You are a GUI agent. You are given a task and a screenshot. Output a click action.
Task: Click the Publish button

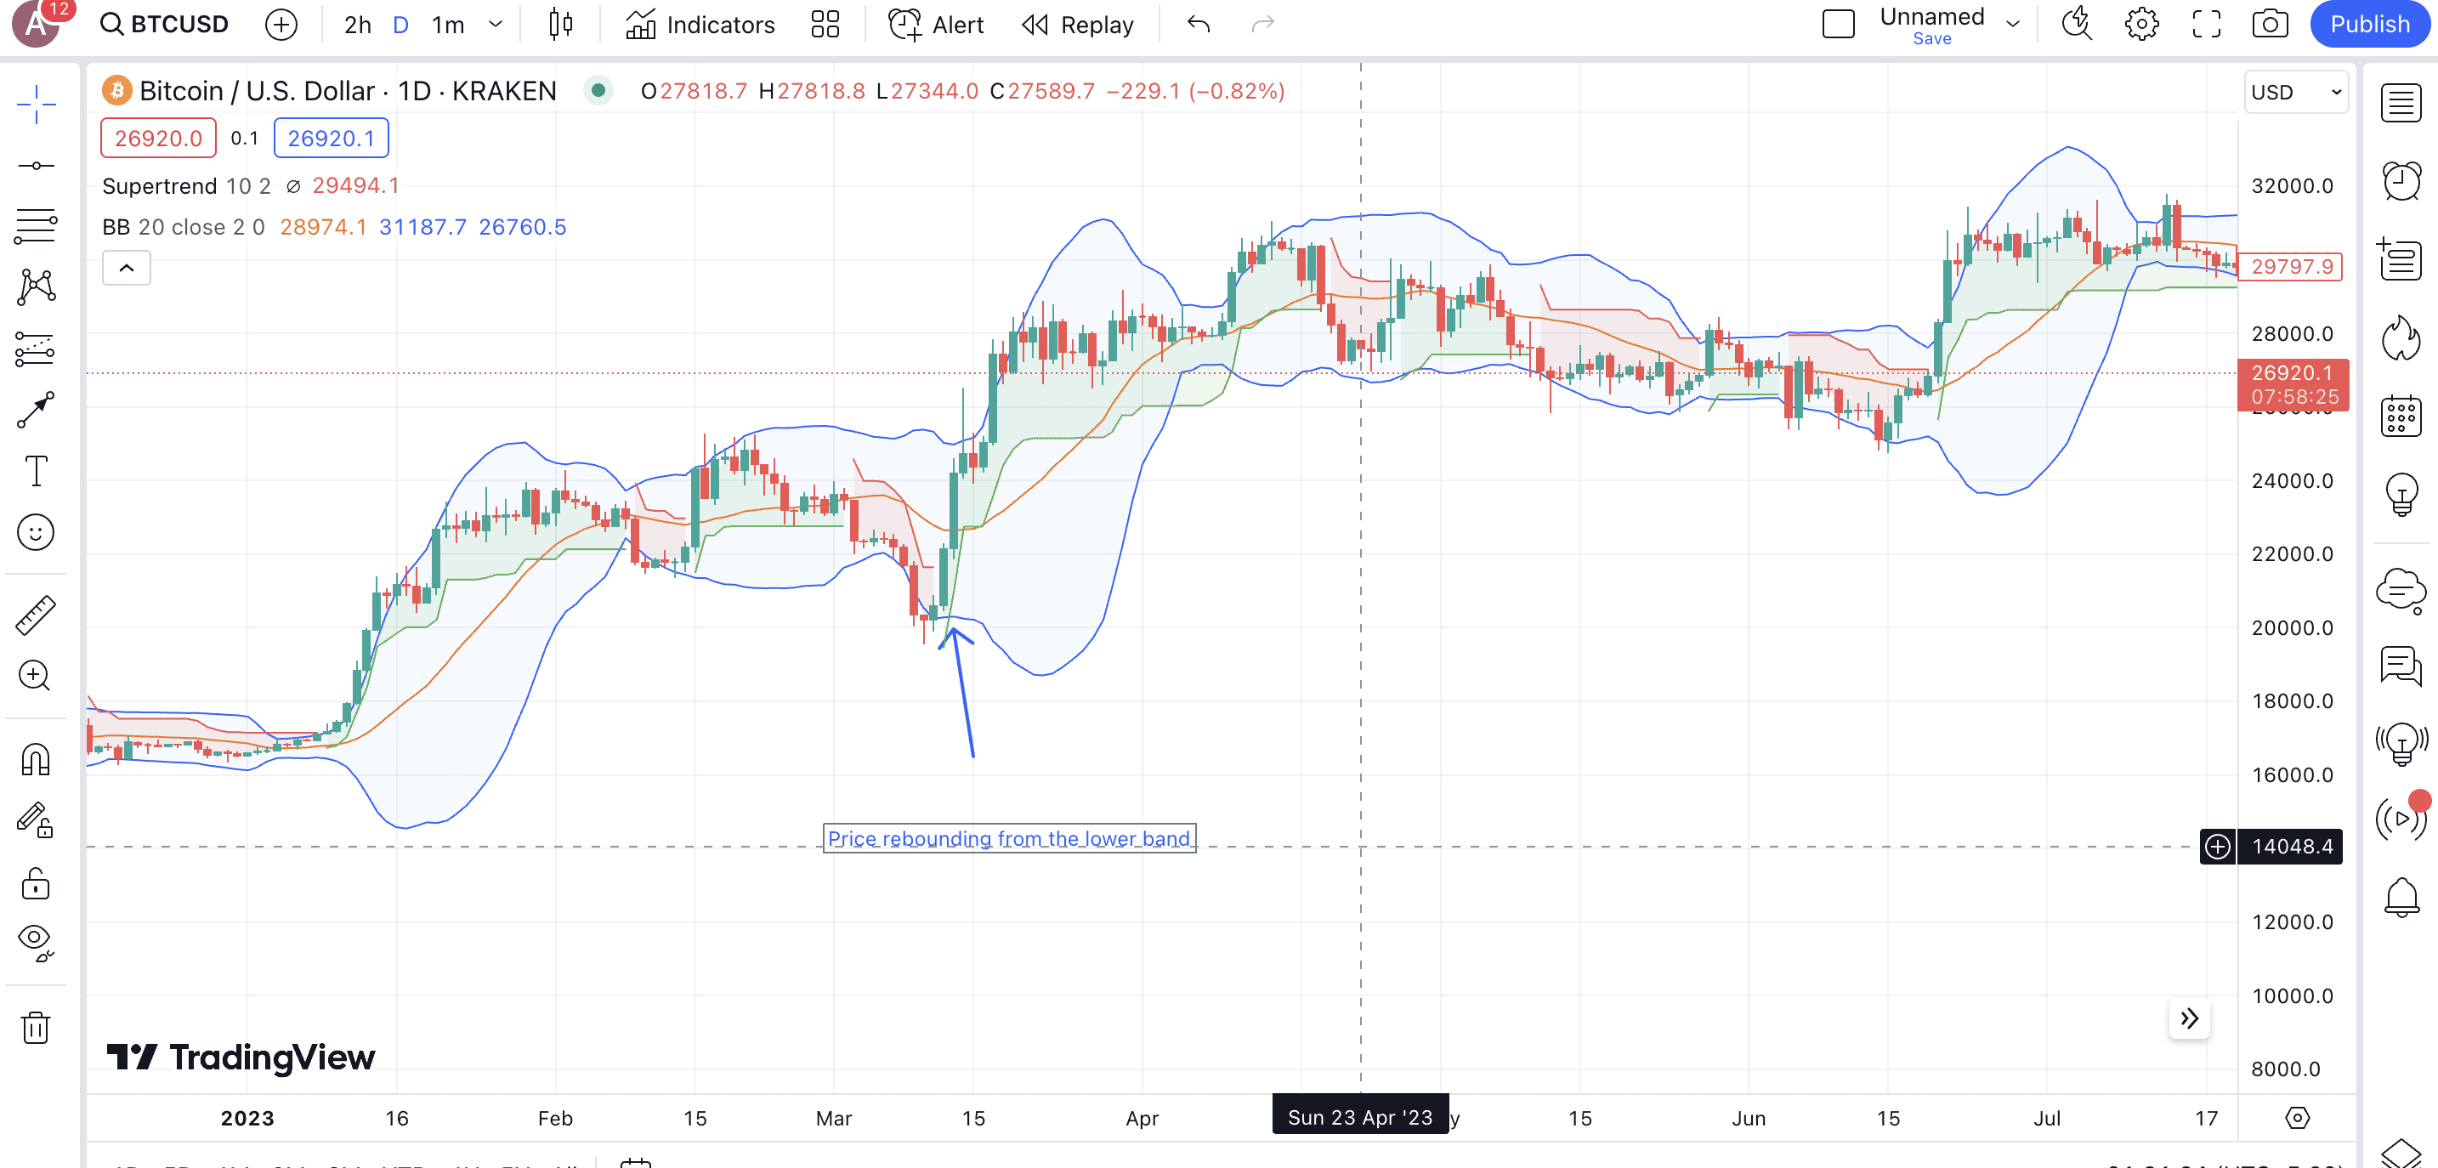click(x=2369, y=25)
